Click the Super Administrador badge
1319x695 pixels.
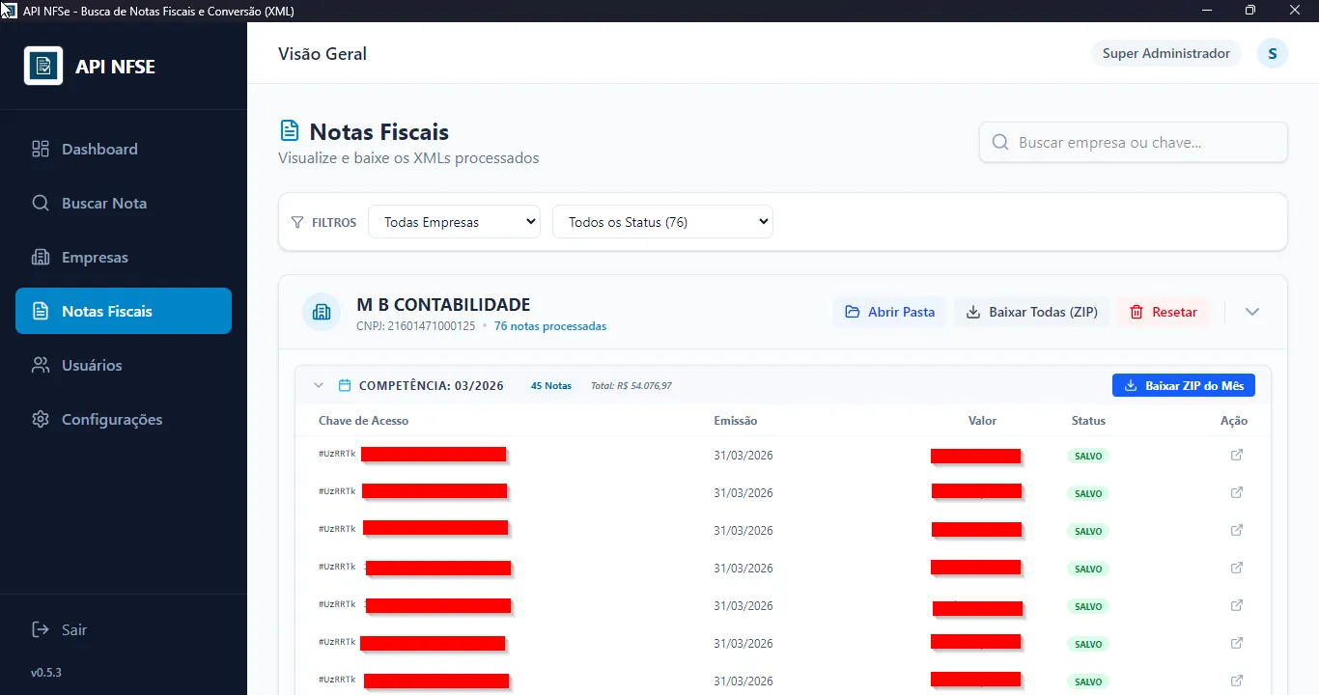click(1166, 53)
